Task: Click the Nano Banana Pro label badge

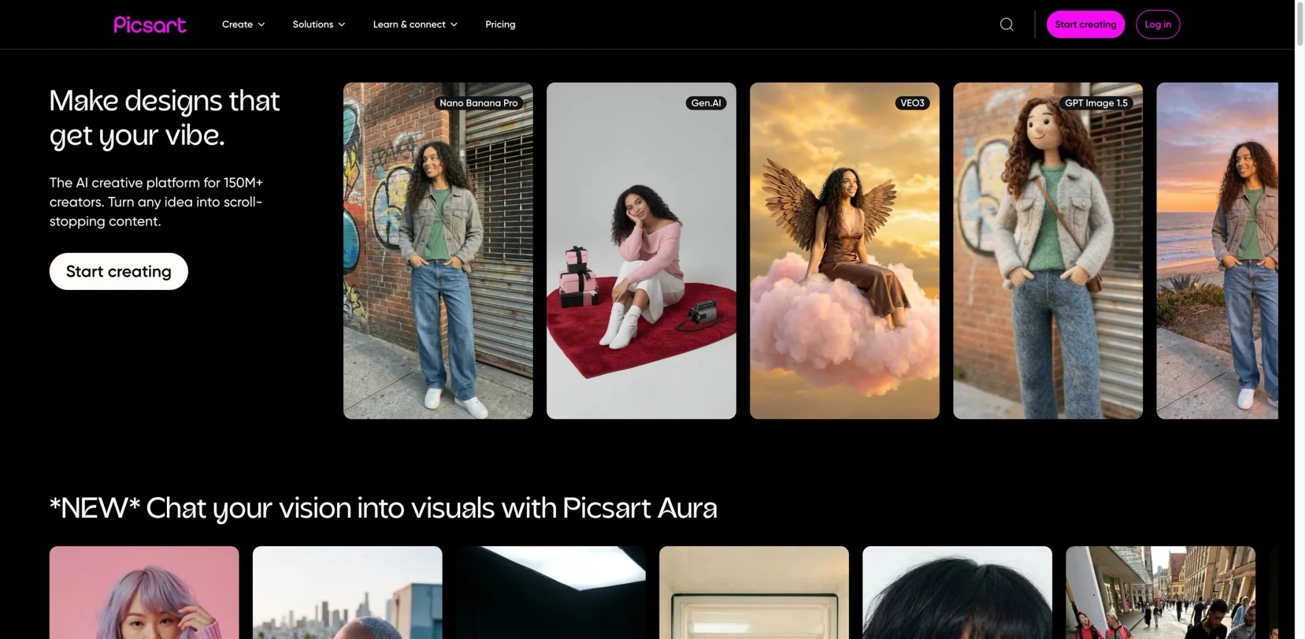Action: click(x=479, y=103)
